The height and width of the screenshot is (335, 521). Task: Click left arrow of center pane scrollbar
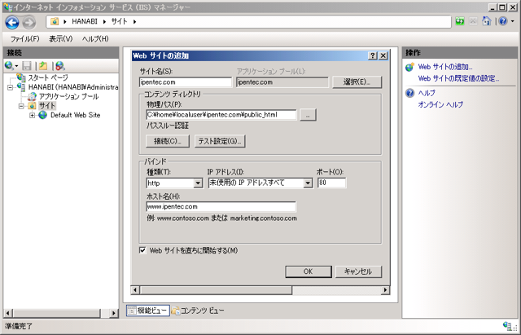click(x=135, y=290)
